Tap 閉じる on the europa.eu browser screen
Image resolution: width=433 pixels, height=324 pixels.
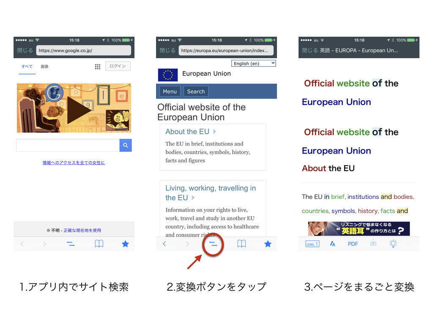tap(167, 51)
